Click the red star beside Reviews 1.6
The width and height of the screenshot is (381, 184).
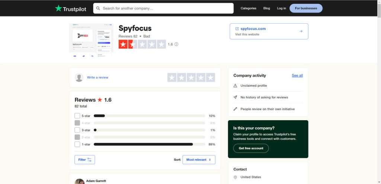[x=100, y=100]
